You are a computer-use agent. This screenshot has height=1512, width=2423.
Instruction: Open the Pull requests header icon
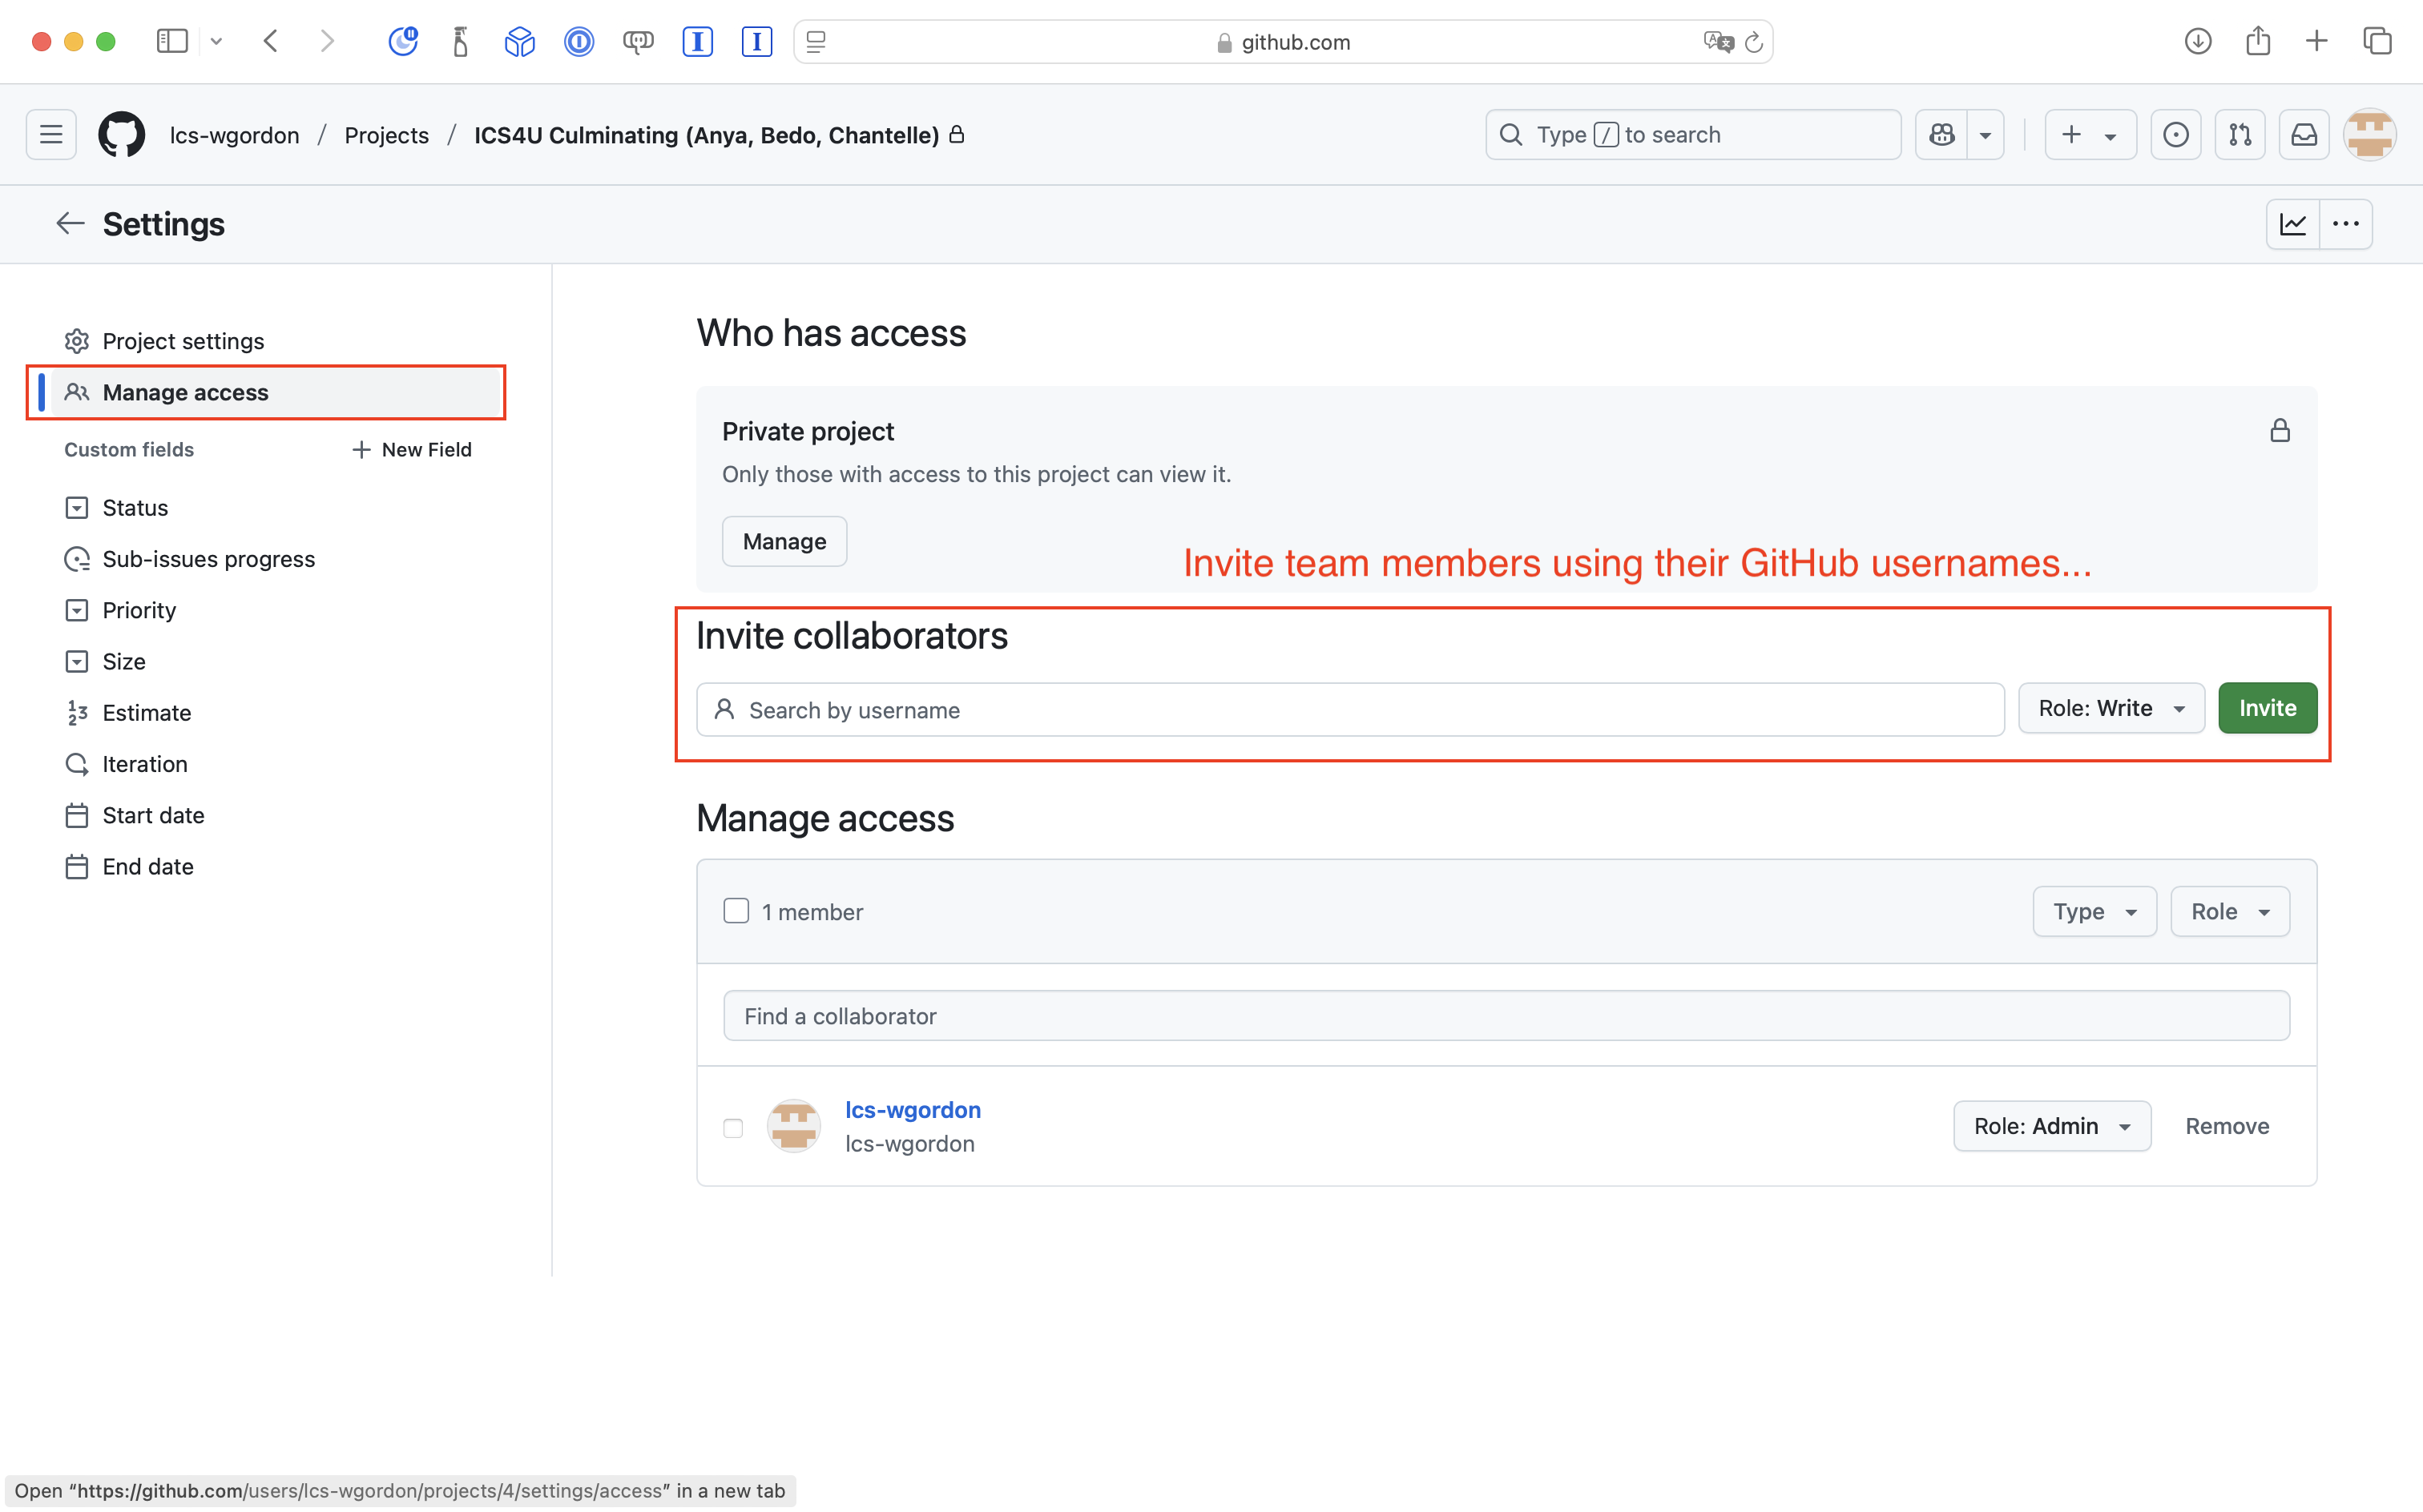tap(2239, 134)
